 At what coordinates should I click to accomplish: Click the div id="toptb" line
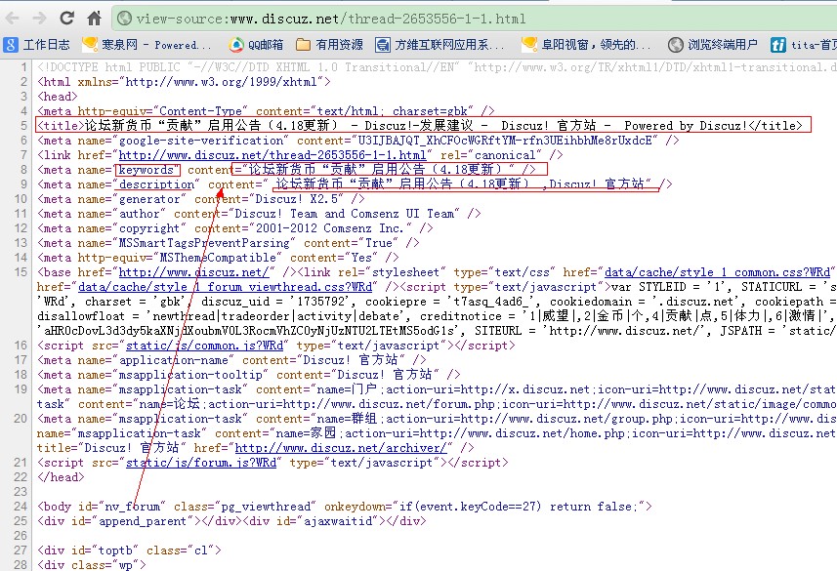coord(129,551)
